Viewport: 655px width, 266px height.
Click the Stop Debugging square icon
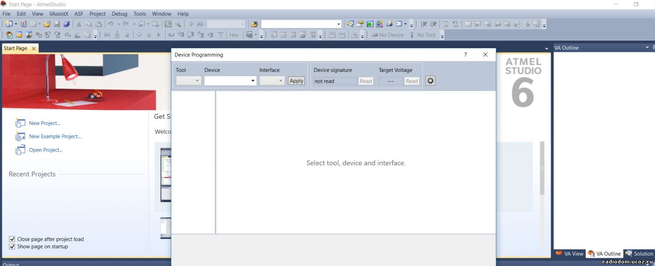[127, 35]
